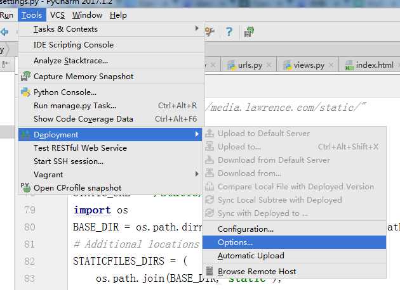Switch to the views.py tab
This screenshot has width=400, height=290.
[309, 65]
